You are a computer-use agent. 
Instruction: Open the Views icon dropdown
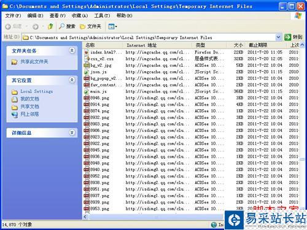coord(112,26)
